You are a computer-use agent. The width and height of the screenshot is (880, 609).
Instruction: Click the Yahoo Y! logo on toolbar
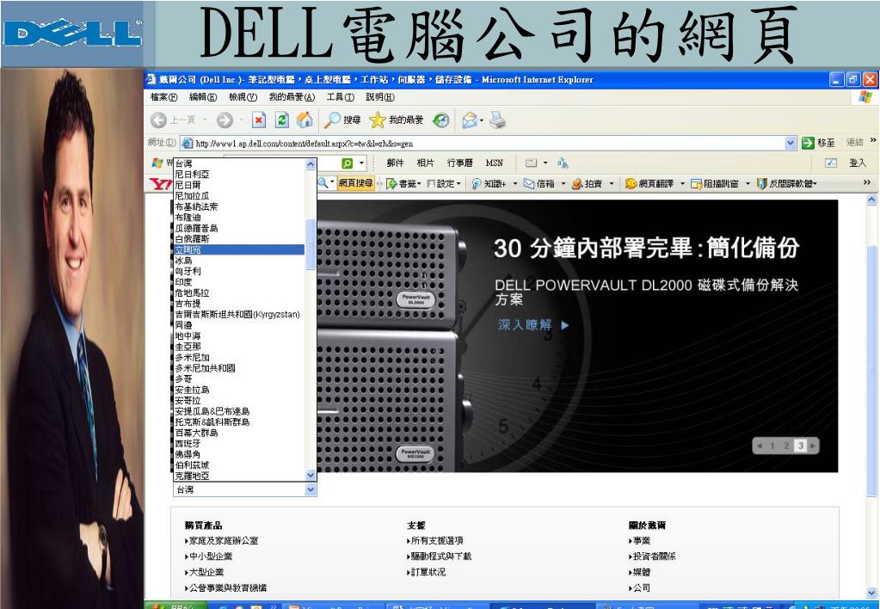point(161,183)
